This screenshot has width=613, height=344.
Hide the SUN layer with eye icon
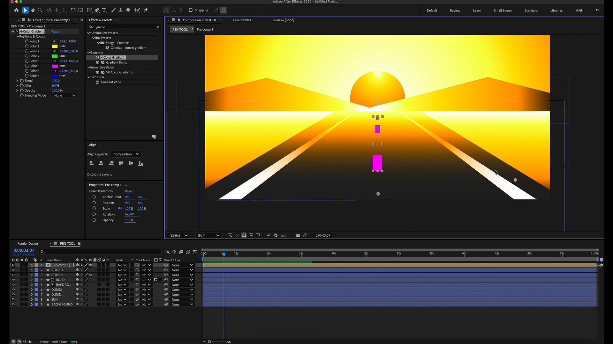13,299
